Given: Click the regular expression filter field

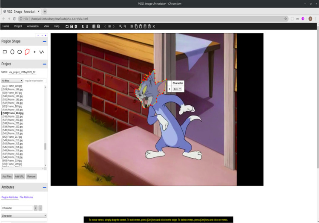Looking at the screenshot, I should pyautogui.click(x=35, y=81).
